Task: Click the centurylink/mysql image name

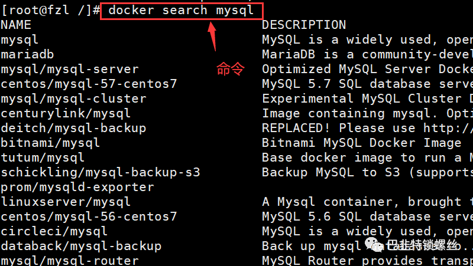Action: [66, 113]
